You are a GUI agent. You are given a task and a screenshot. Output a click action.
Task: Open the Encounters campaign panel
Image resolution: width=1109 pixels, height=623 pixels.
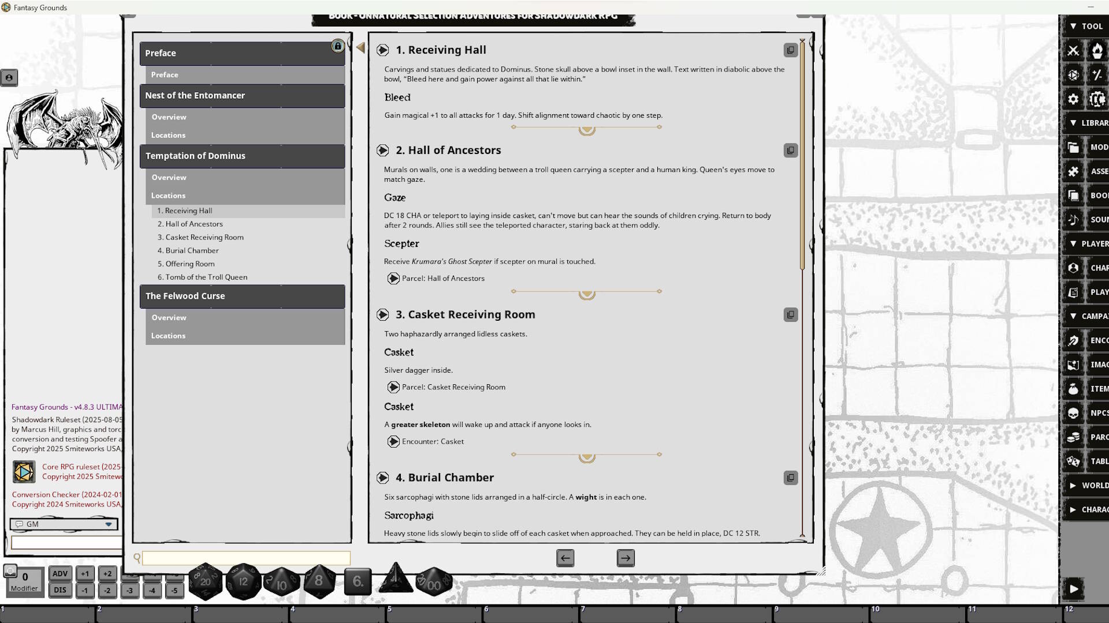point(1073,340)
